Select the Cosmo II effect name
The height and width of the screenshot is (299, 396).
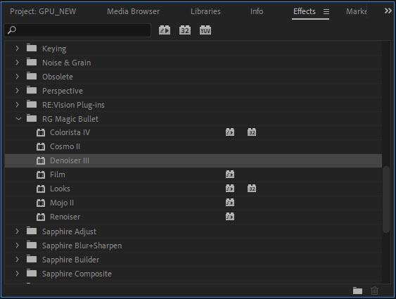(x=65, y=146)
